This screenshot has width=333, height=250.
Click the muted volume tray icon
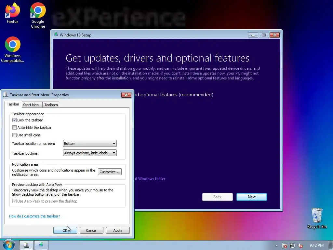tap(300, 245)
